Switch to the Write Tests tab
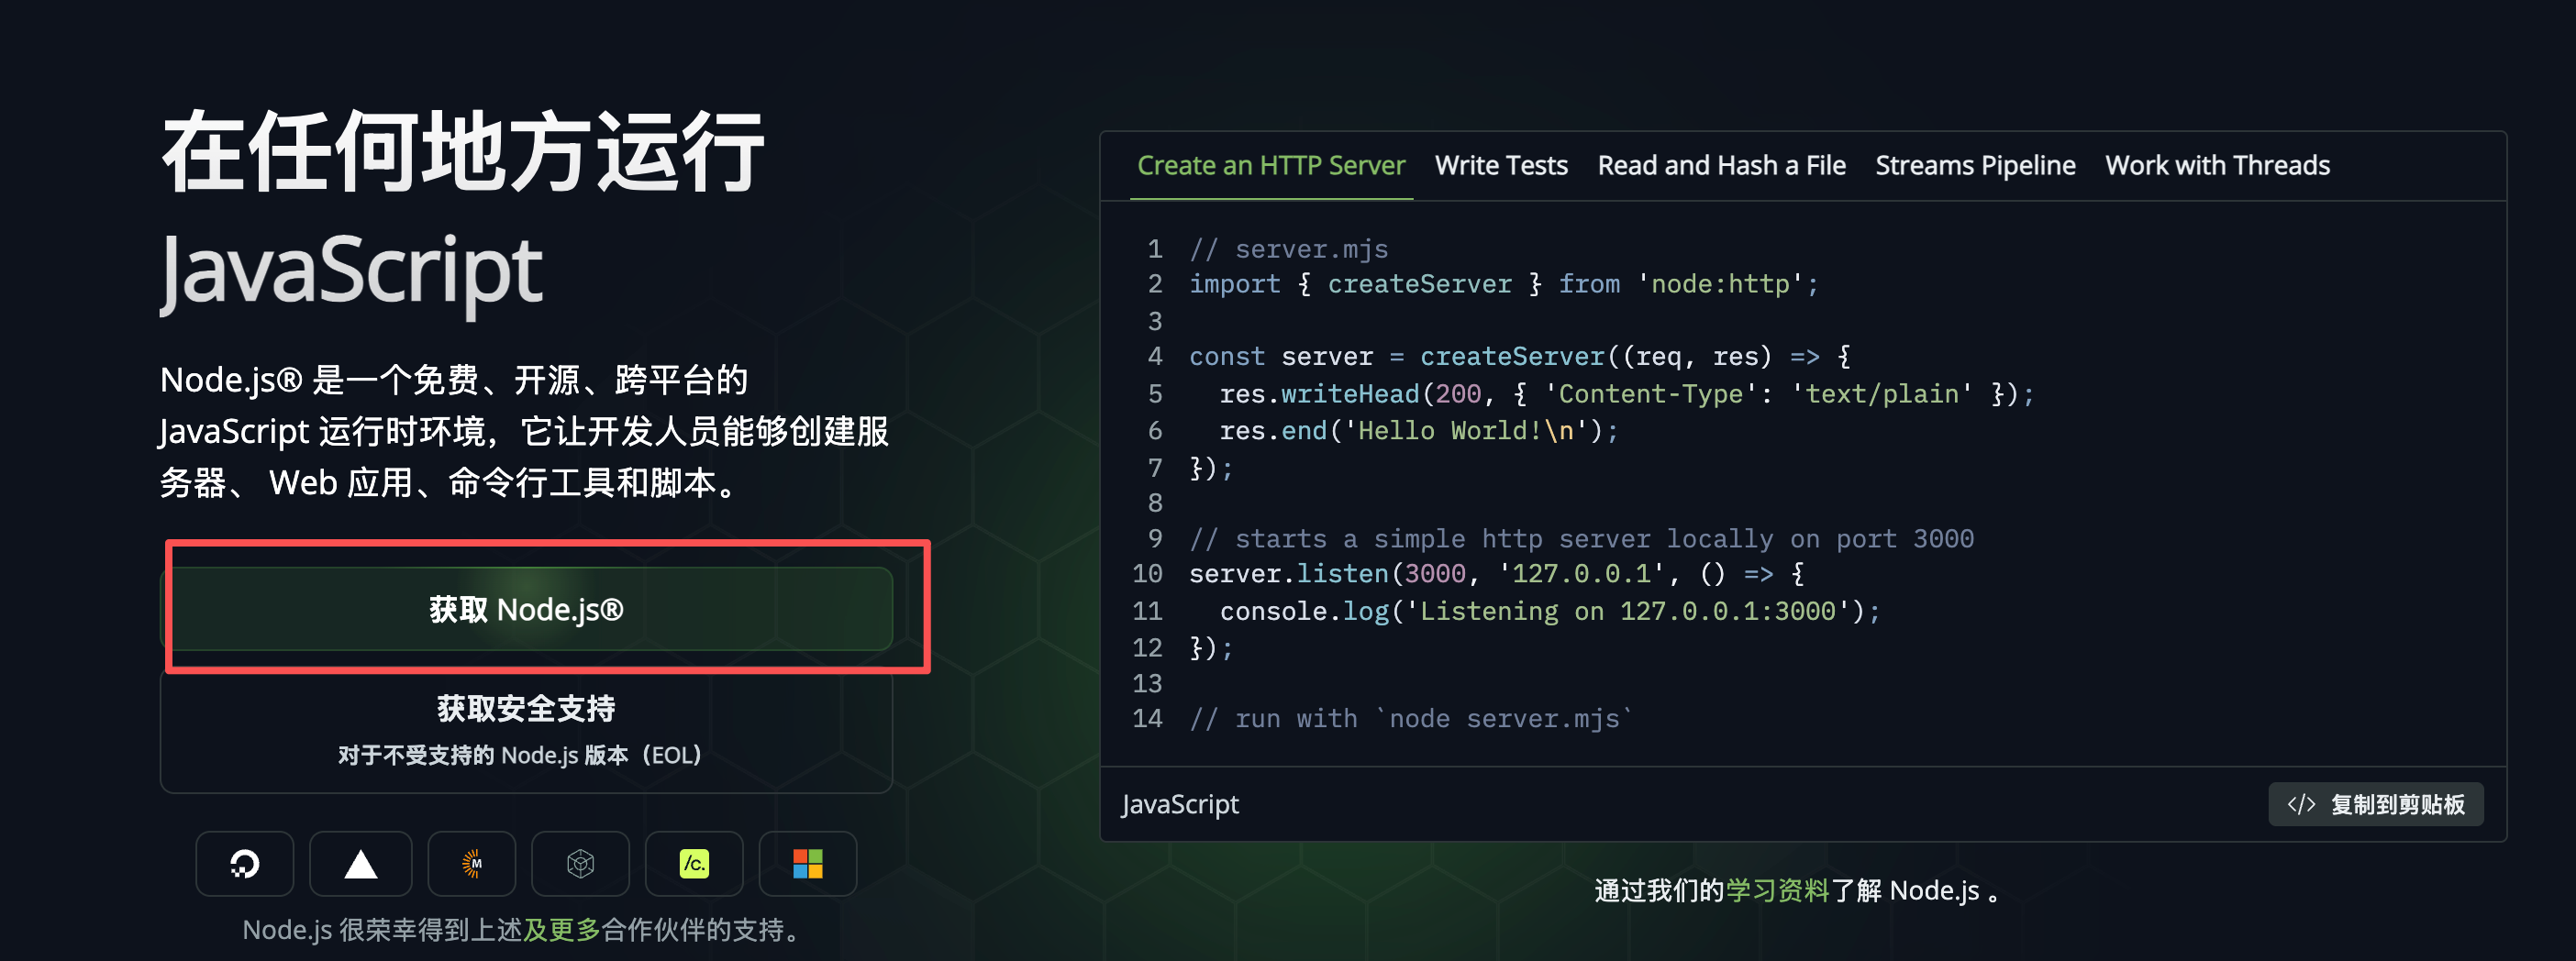Image resolution: width=2576 pixels, height=961 pixels. click(1501, 165)
